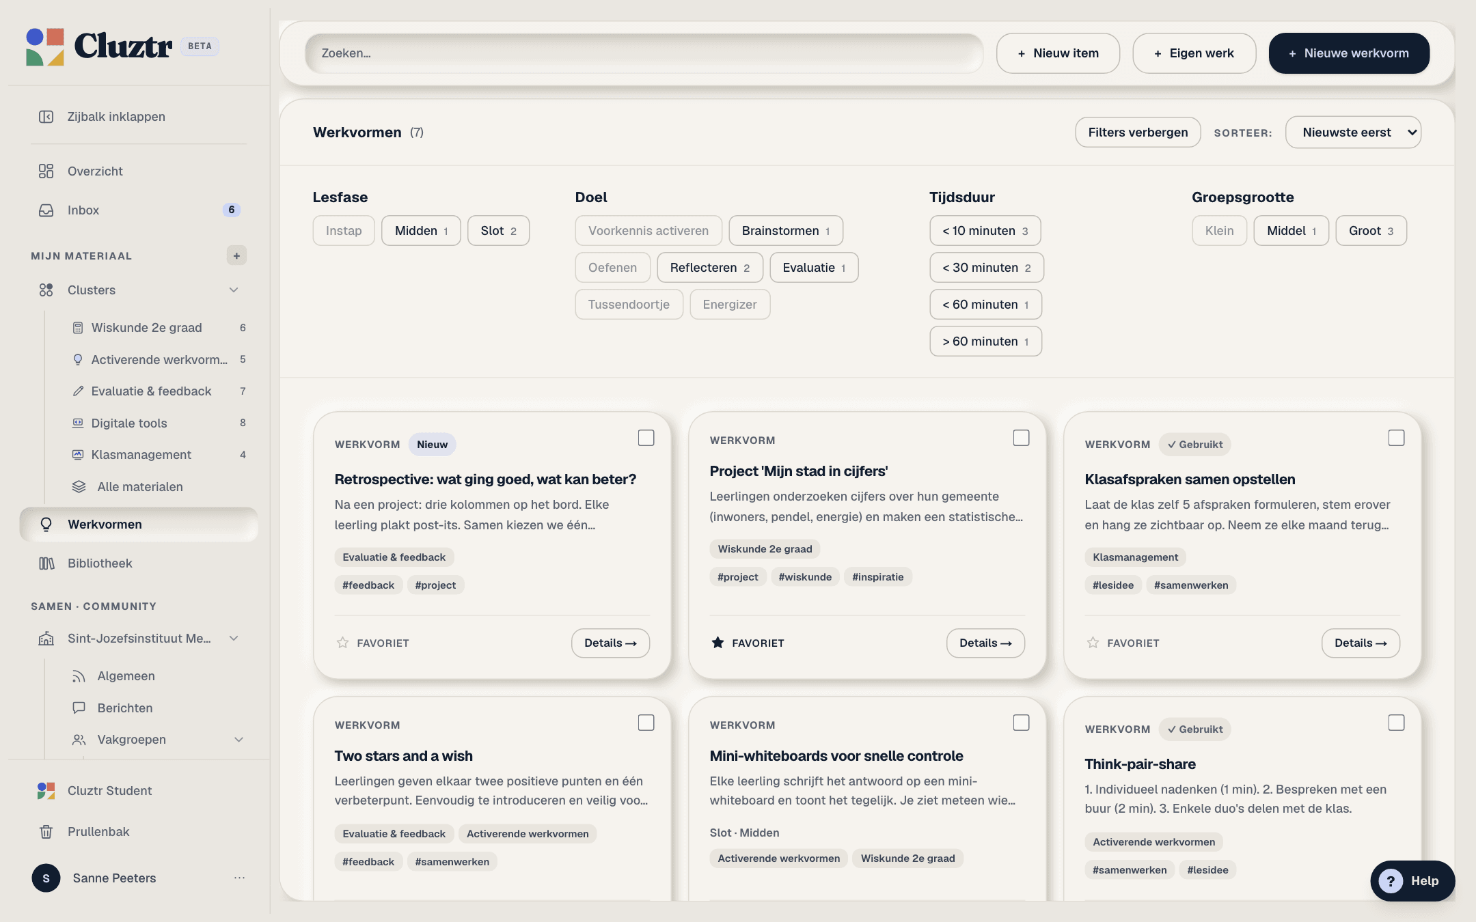Click the Algemeen feed icon
Screen dimensions: 1476x922
tap(79, 676)
